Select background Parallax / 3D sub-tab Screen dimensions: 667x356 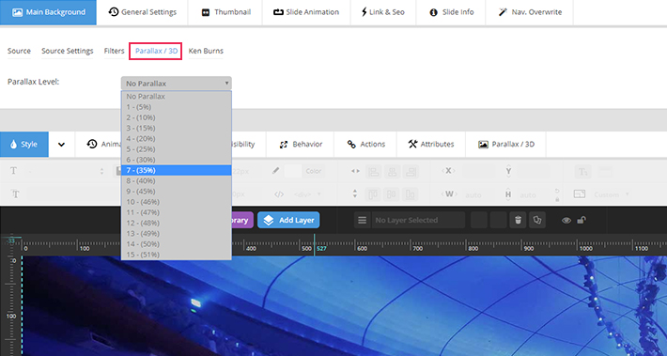tap(156, 51)
